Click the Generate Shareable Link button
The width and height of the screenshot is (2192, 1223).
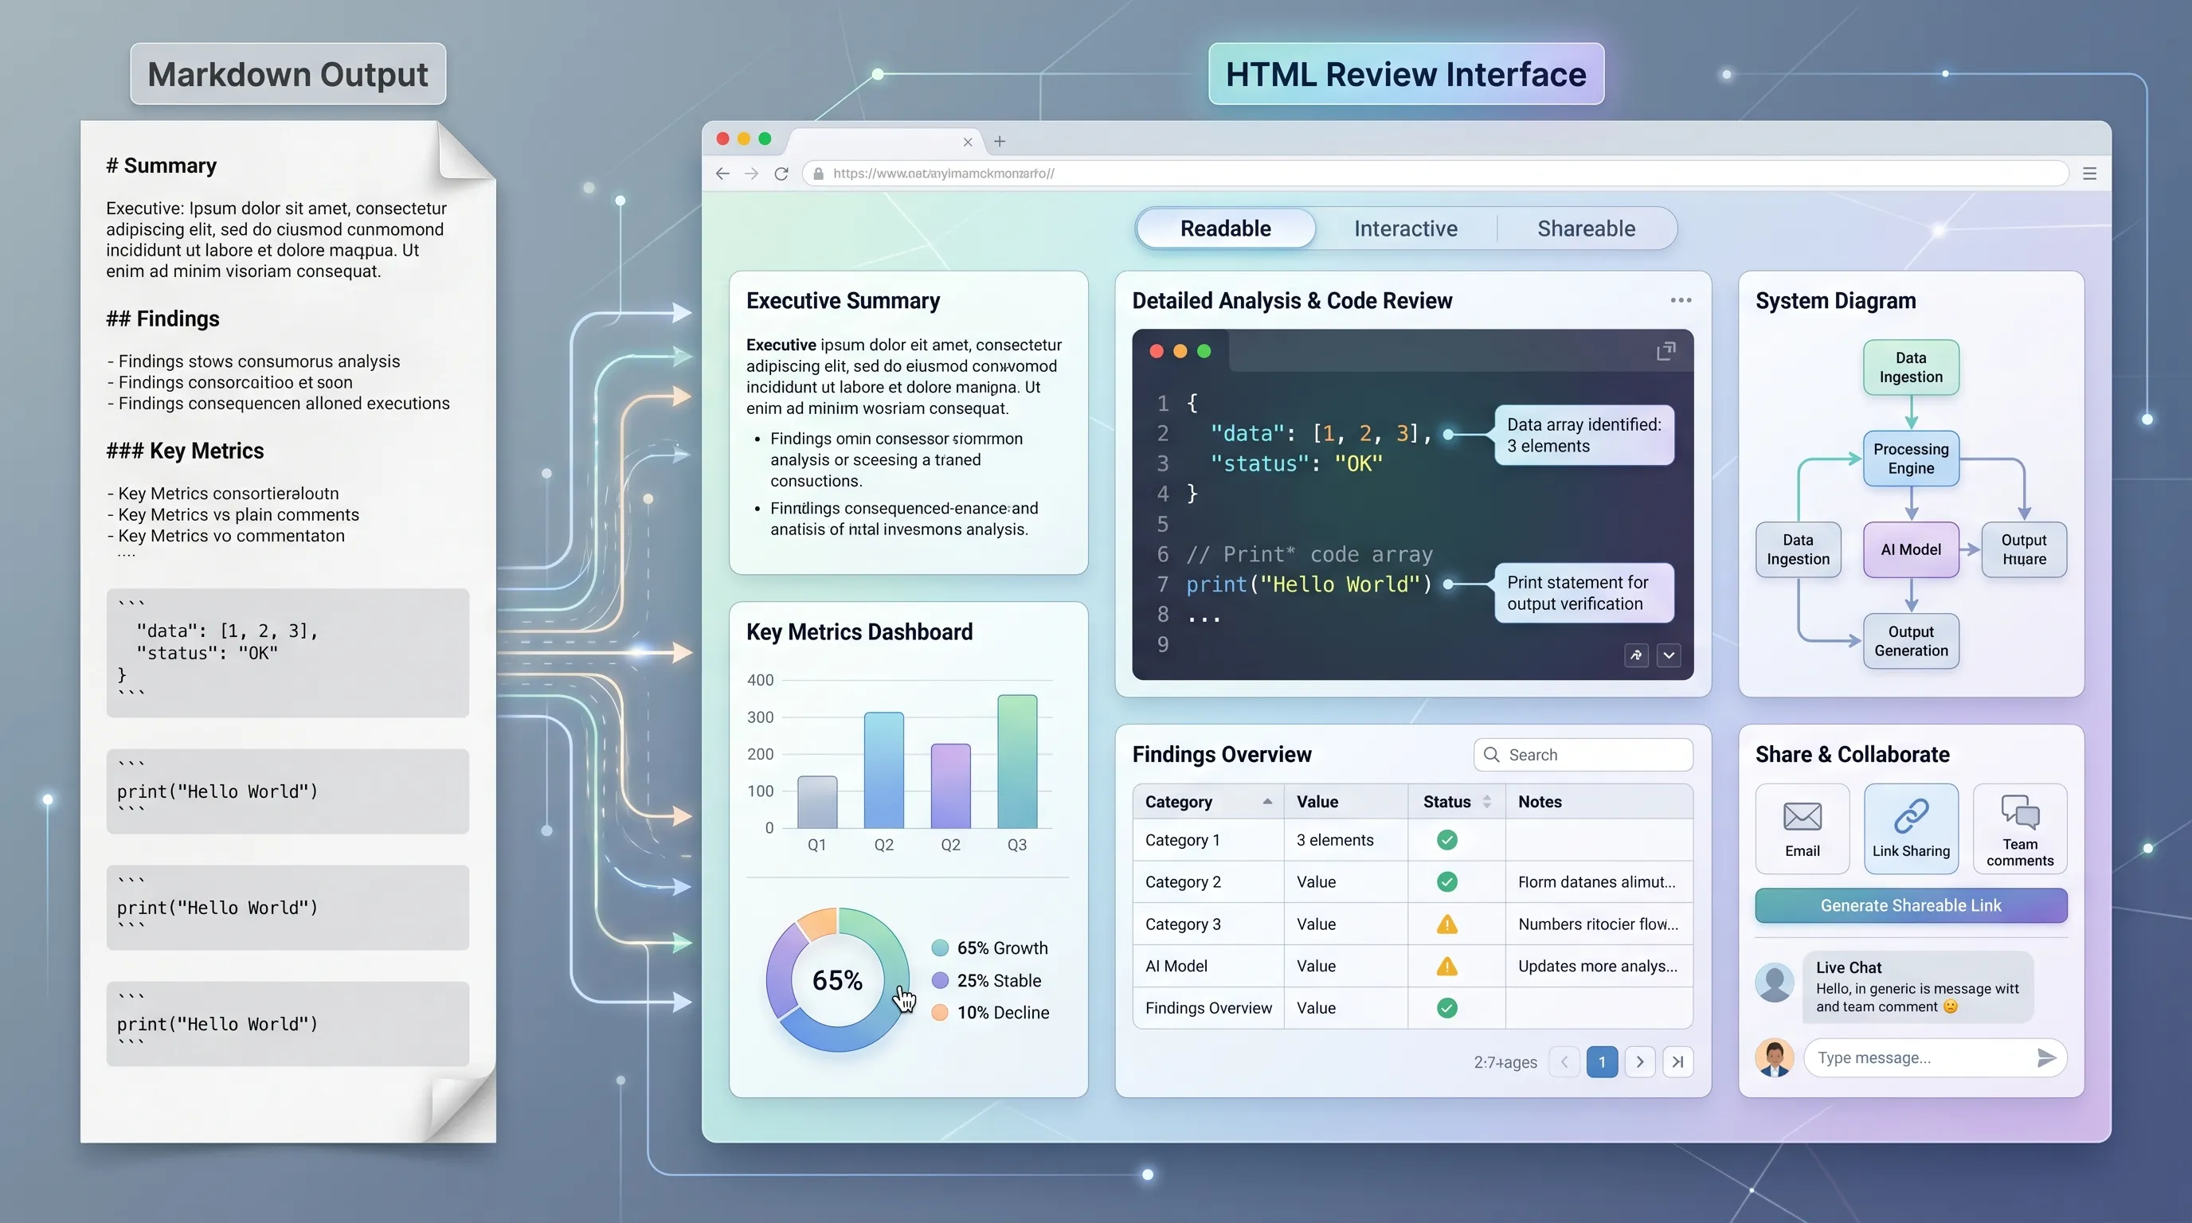coord(1910,905)
